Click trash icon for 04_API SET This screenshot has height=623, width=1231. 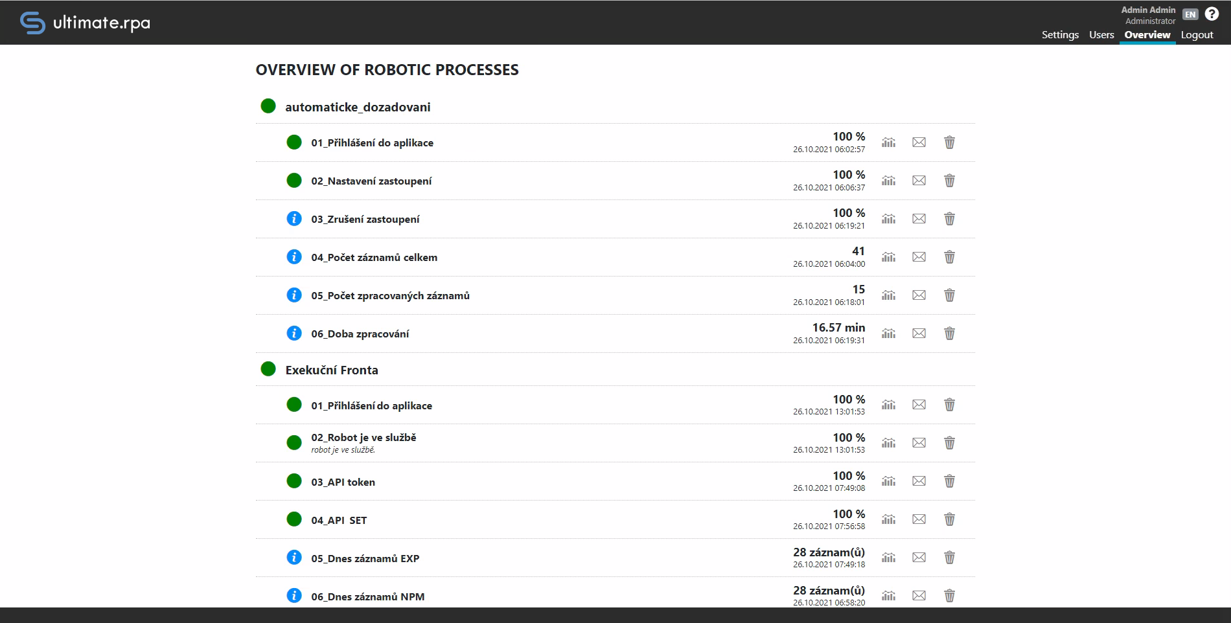pos(949,519)
